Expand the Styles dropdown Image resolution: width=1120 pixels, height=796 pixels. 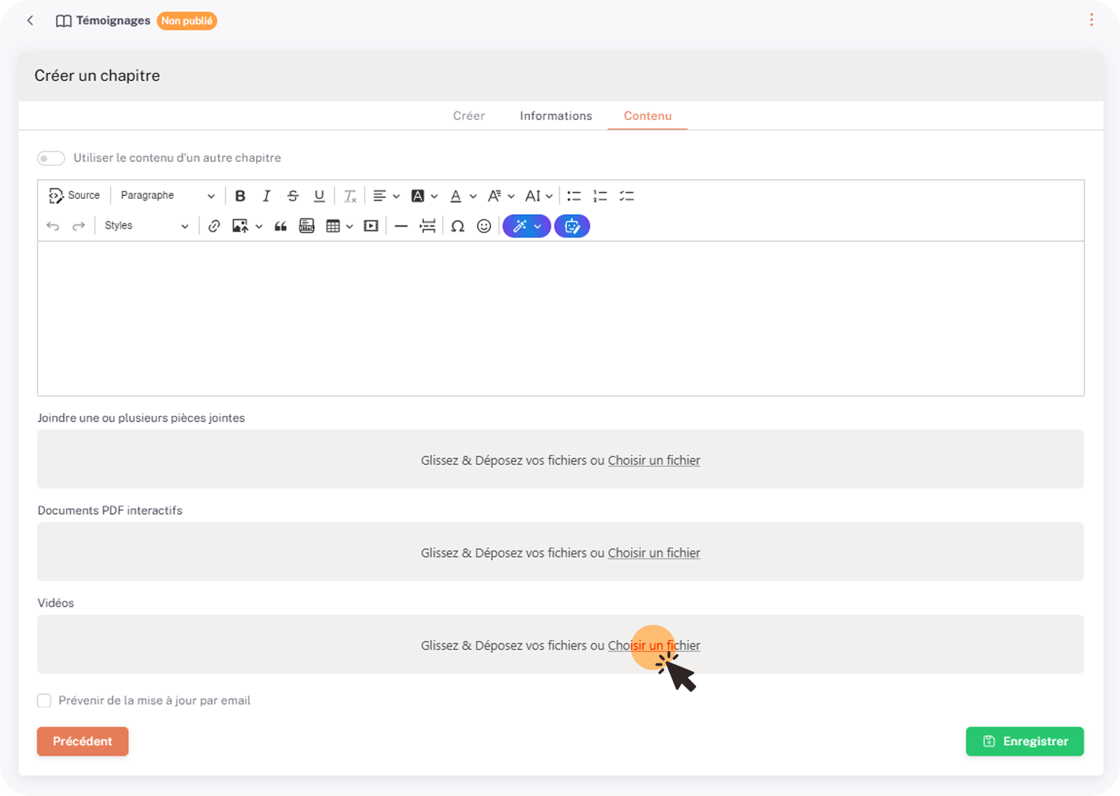pos(146,226)
